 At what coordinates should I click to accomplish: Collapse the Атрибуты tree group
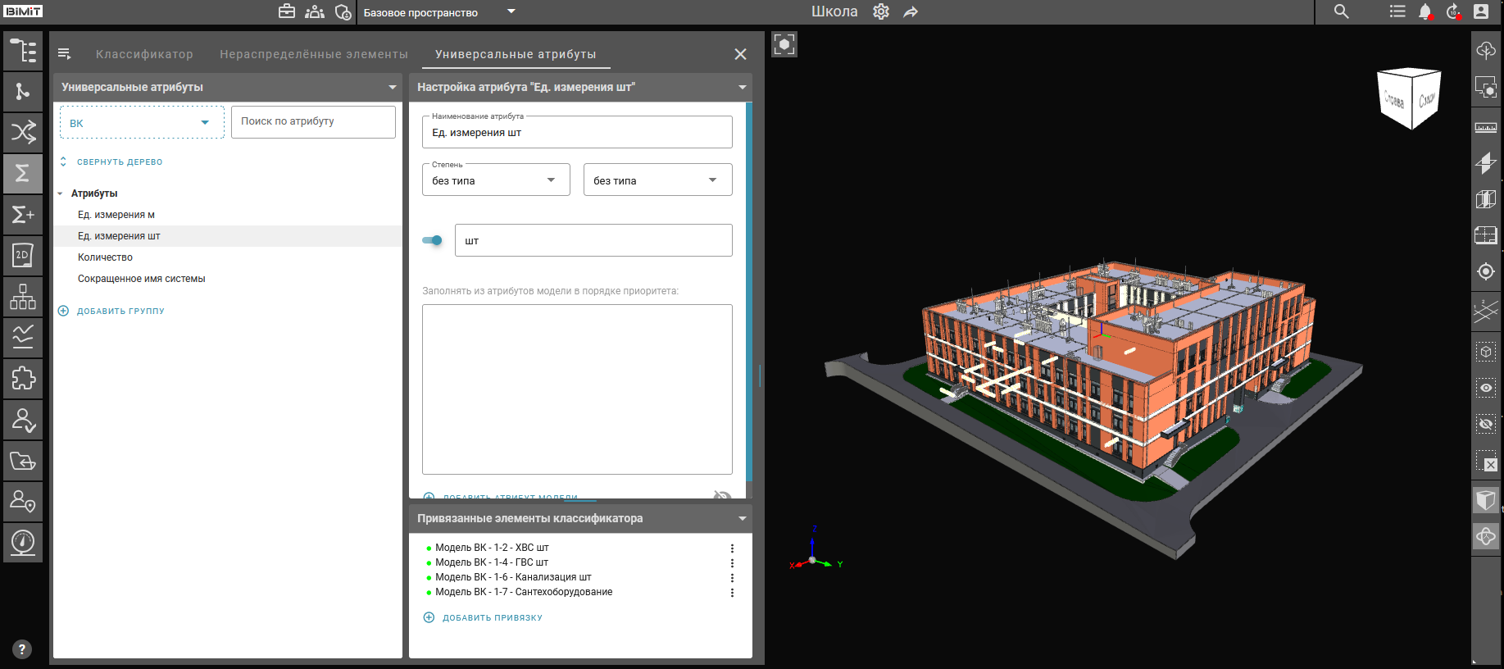coord(61,193)
